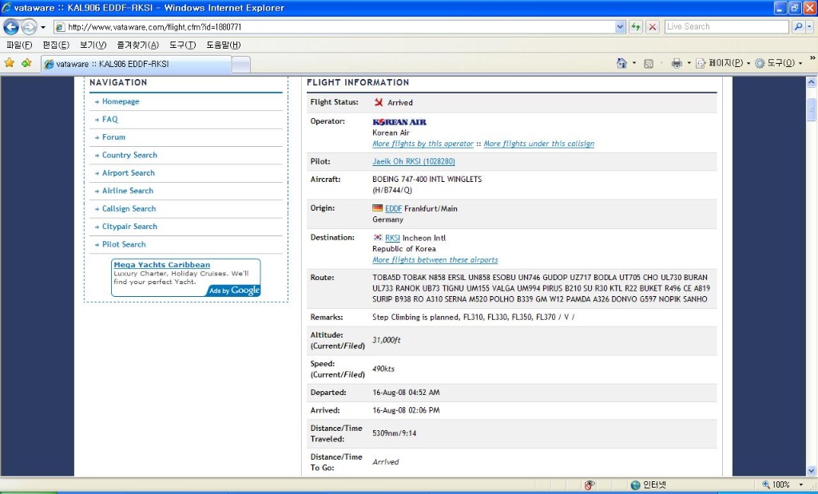Viewport: 818px width, 494px height.
Task: Click the Stop loading X icon
Action: pyautogui.click(x=653, y=26)
